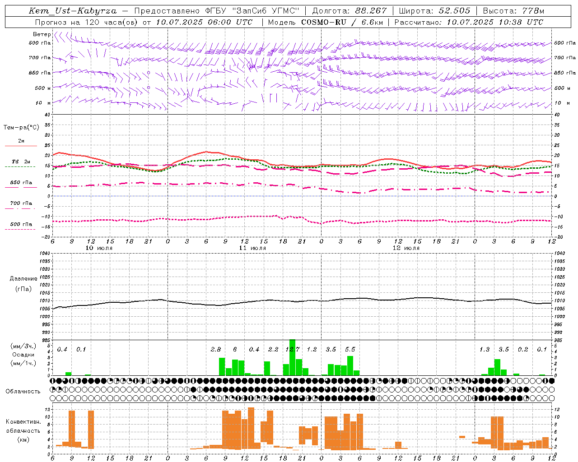Click the station name Kem_Ust-Kabyrza
This screenshot has width=578, height=462.
[72, 11]
